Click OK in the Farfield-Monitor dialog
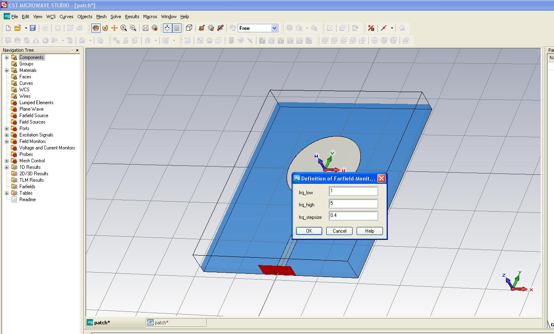Screen dimensions: 554x334 pyautogui.click(x=309, y=231)
